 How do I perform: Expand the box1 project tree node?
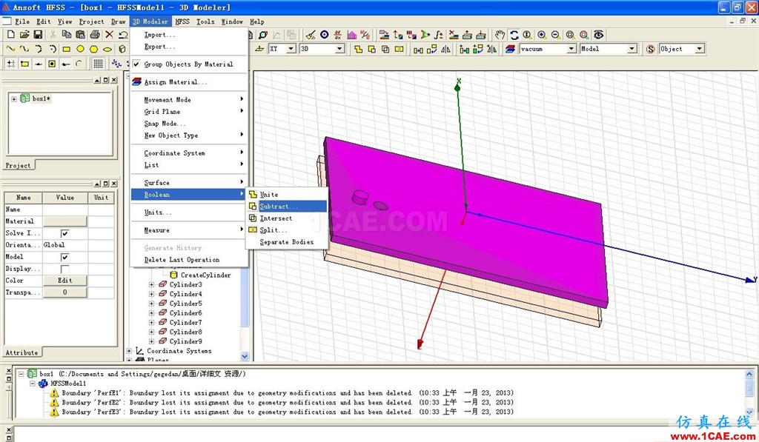(14, 98)
